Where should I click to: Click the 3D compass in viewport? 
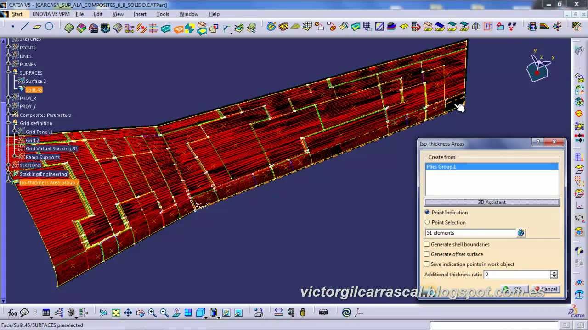click(x=539, y=68)
